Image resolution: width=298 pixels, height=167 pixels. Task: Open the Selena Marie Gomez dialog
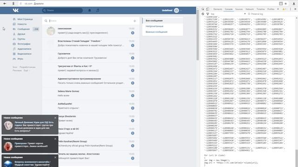91,94
